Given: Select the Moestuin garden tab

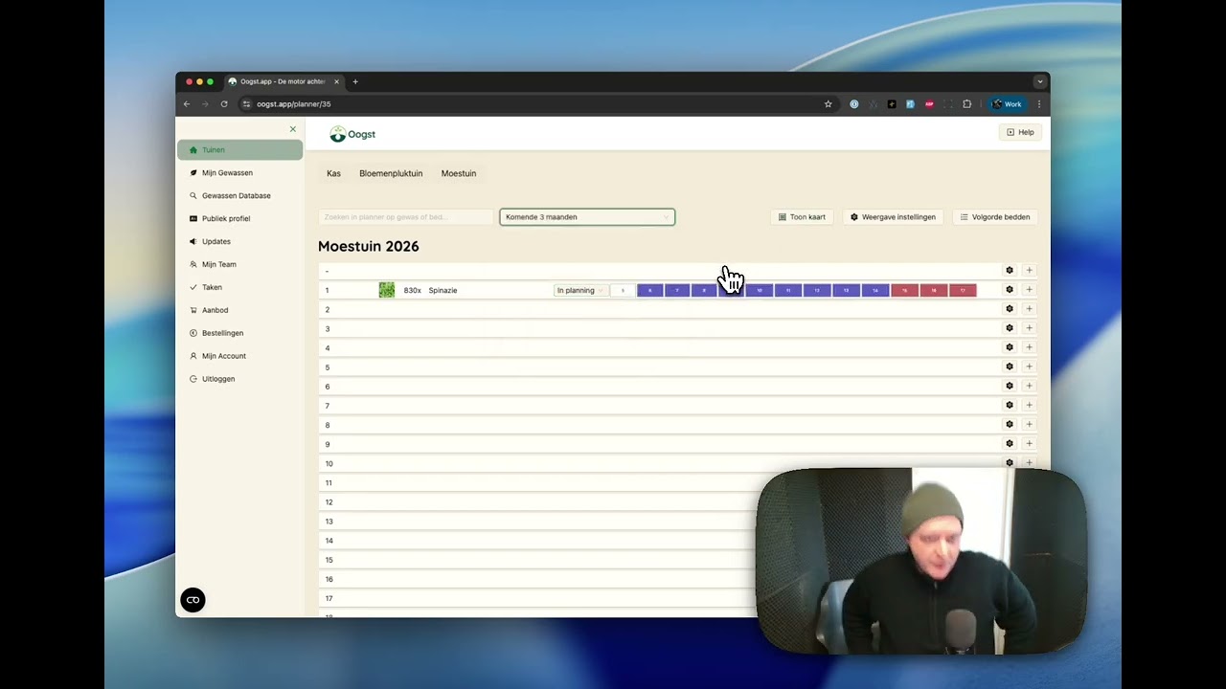Looking at the screenshot, I should 459,174.
